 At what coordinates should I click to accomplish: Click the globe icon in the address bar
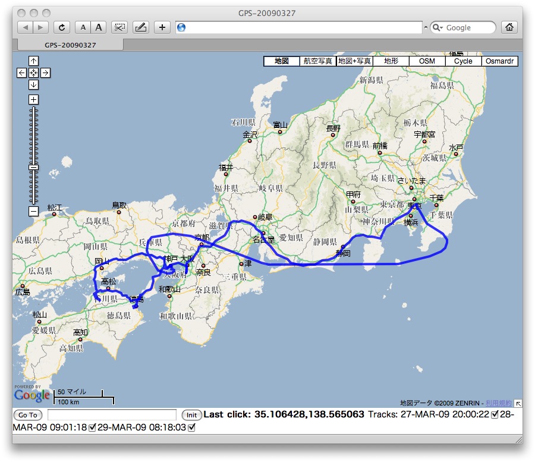point(181,27)
